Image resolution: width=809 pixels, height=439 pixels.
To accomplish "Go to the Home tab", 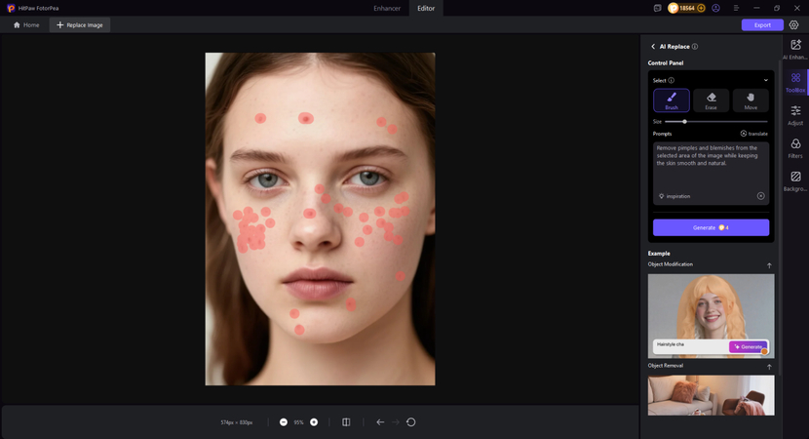I will [x=26, y=24].
